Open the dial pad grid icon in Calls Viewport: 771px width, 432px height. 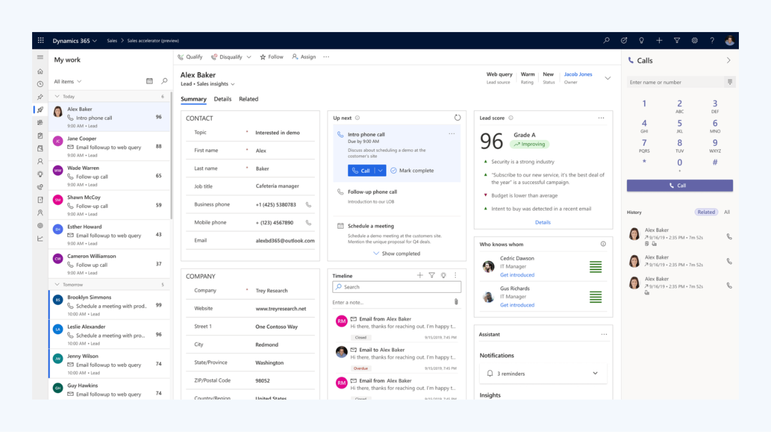pos(730,82)
